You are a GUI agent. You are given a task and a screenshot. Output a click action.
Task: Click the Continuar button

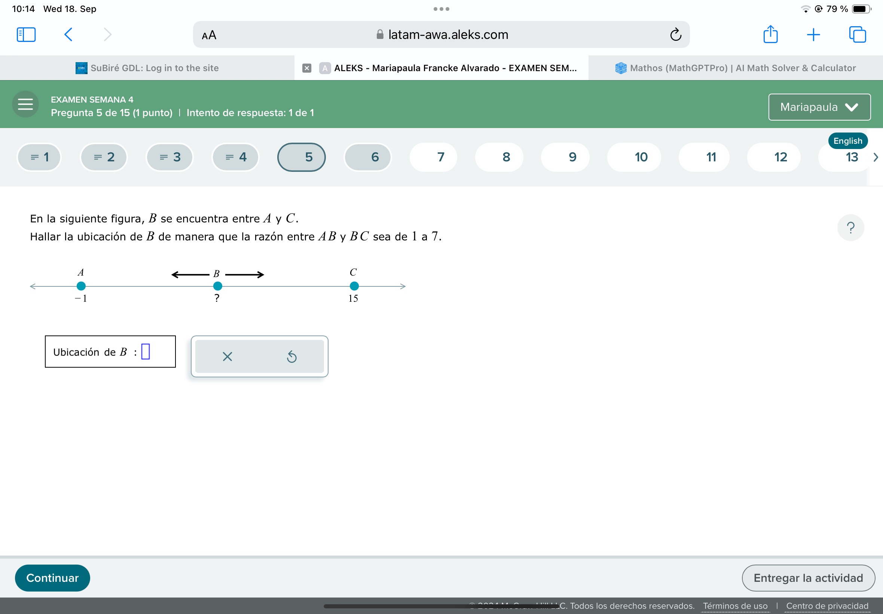(52, 578)
